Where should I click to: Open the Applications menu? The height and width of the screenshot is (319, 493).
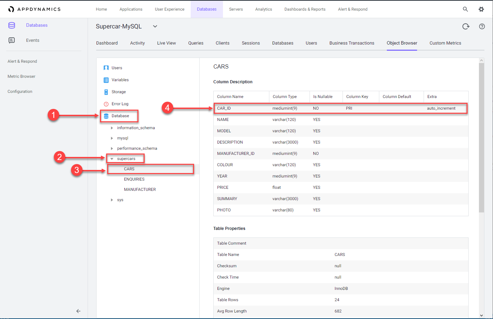click(x=131, y=9)
